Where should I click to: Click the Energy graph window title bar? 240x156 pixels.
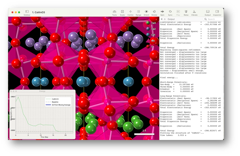[x=42, y=91]
